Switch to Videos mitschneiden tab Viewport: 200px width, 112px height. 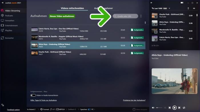[72, 8]
